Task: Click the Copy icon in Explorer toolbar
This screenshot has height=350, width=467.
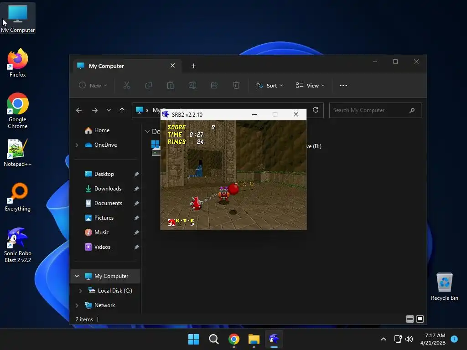Action: tap(148, 85)
